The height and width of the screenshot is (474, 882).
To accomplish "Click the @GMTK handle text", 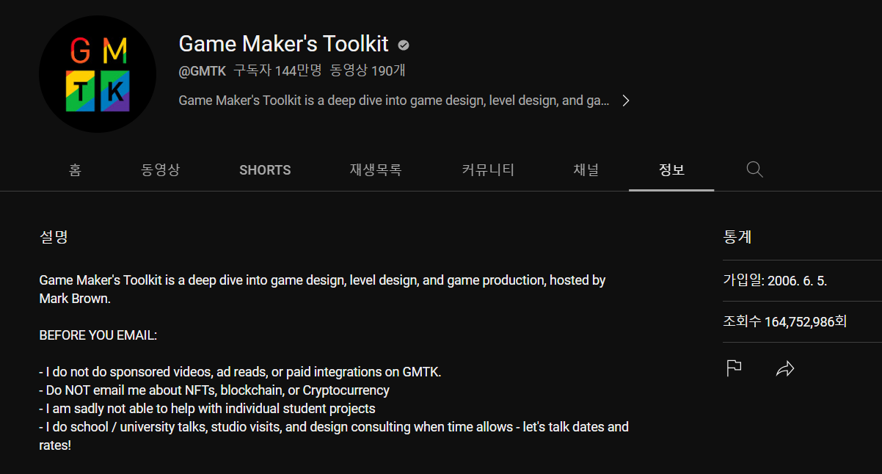I will 203,71.
